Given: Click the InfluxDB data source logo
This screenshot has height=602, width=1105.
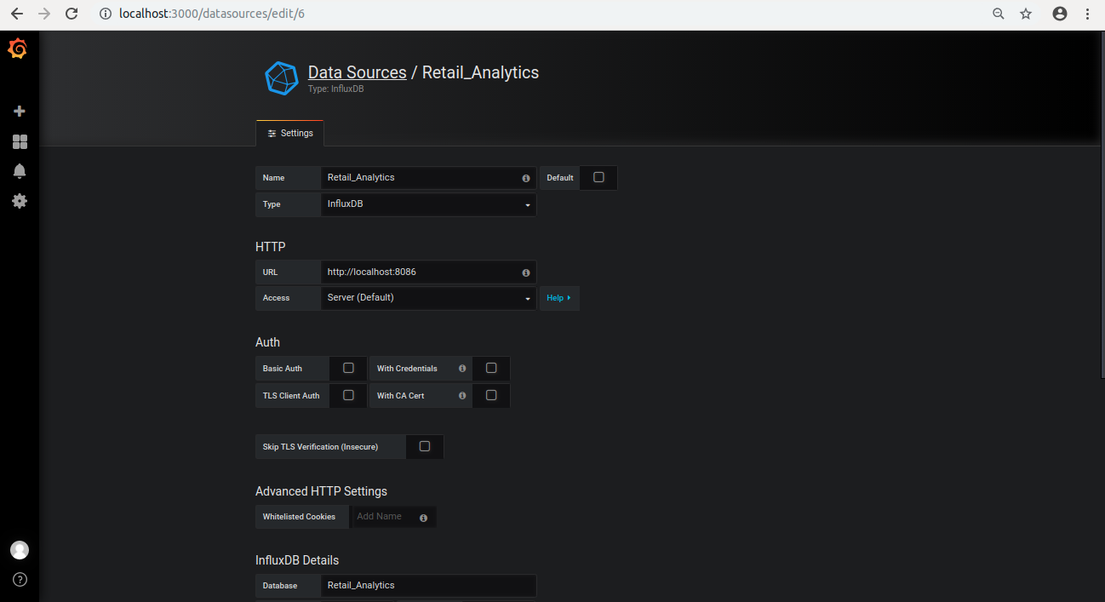Looking at the screenshot, I should point(282,77).
